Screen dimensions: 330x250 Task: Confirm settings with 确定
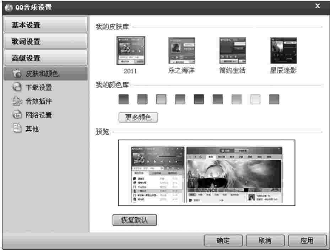point(223,240)
